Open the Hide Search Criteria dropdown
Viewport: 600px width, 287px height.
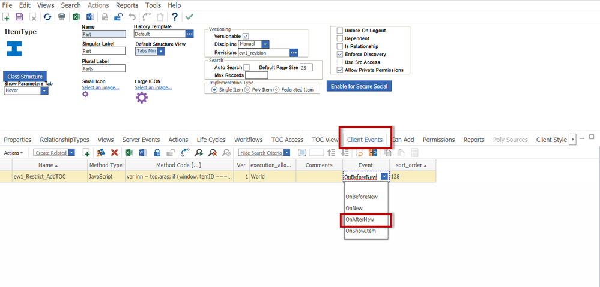[x=289, y=153]
